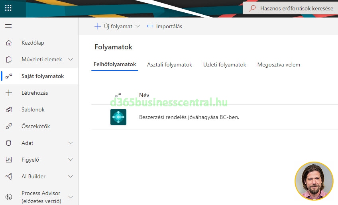Click the AI Builder icon

tap(9, 177)
